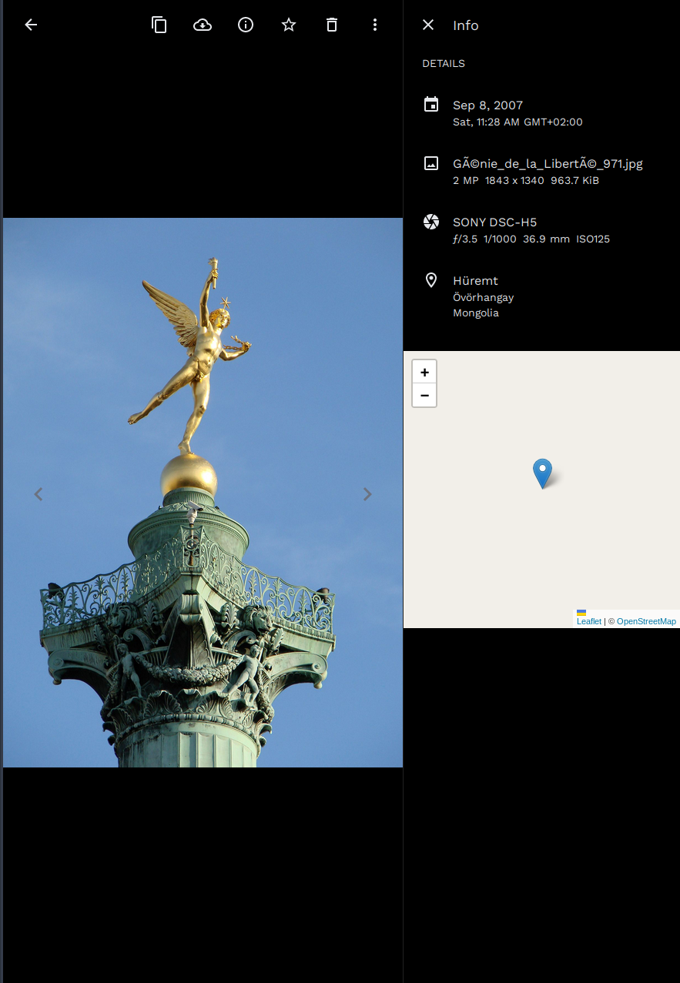Click the DETAILS section heading
The height and width of the screenshot is (983, 680).
(x=444, y=64)
